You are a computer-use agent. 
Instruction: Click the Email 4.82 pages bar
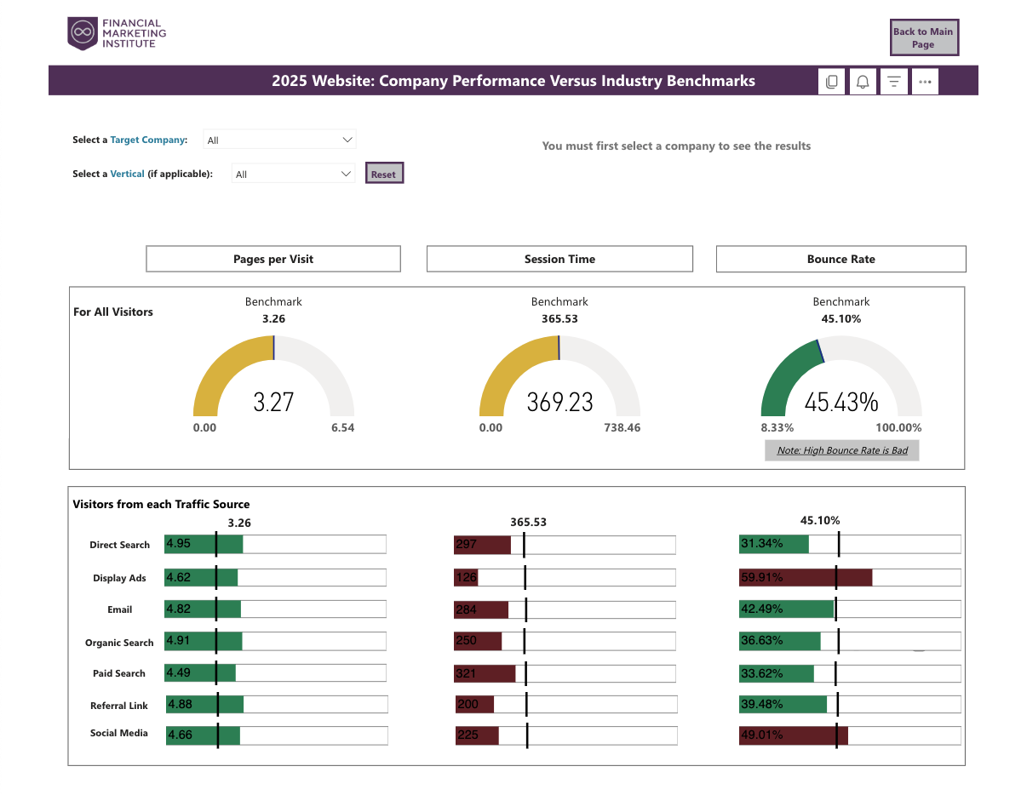[203, 609]
